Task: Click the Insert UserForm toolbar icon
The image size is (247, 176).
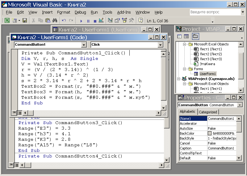Action: pyautogui.click(x=15, y=20)
